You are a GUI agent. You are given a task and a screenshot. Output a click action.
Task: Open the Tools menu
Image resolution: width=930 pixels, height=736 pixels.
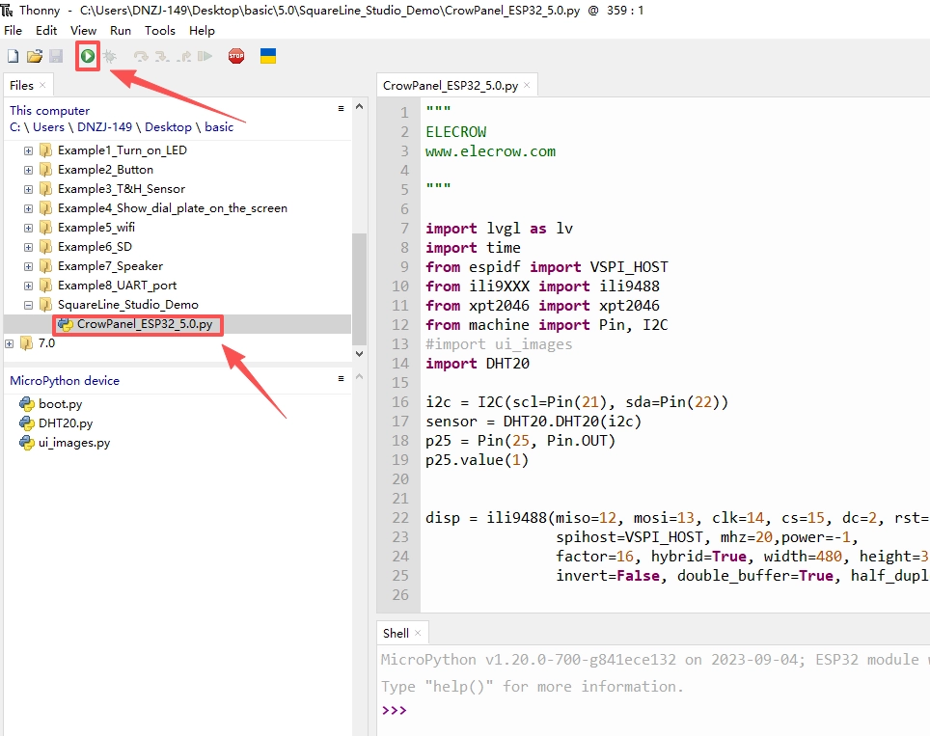(x=160, y=30)
